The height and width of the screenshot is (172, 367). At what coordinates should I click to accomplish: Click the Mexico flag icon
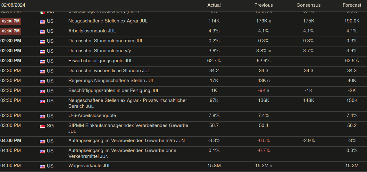(42, 12)
